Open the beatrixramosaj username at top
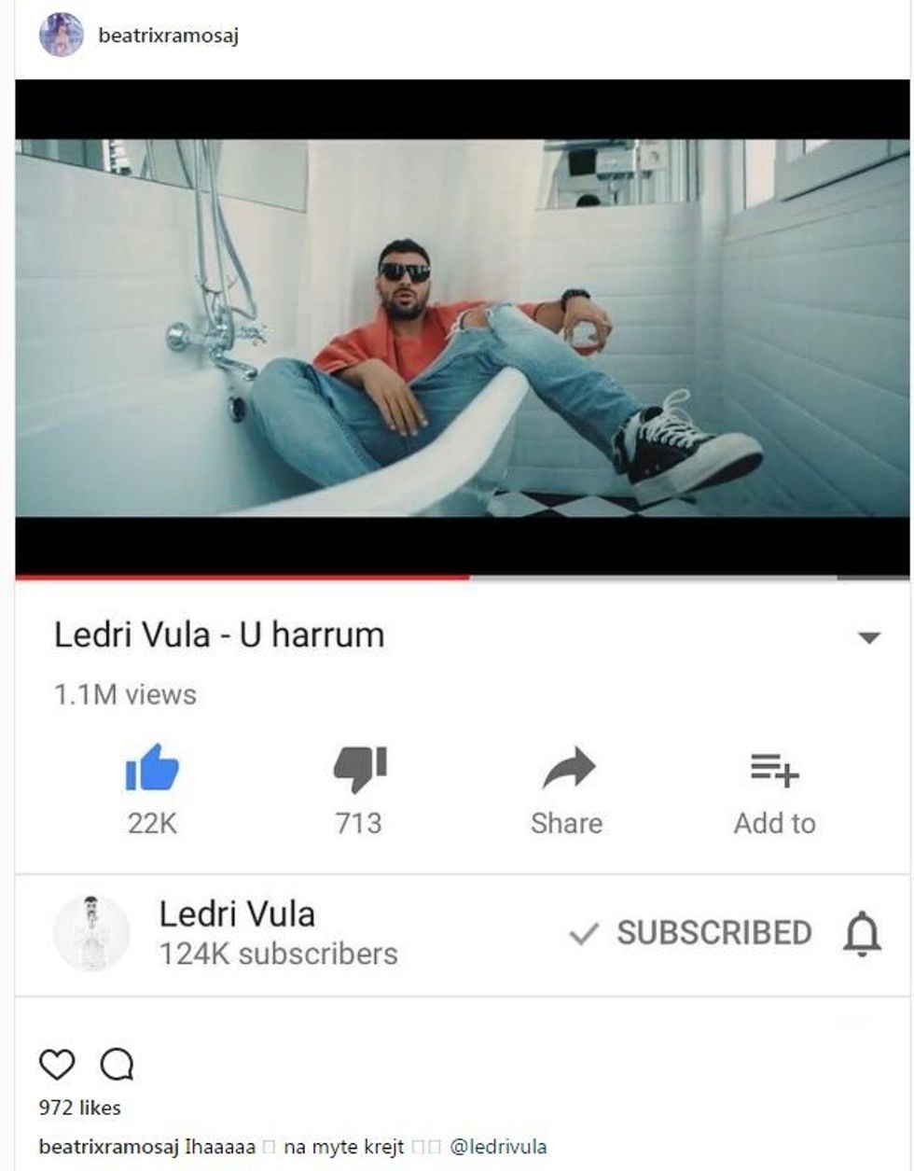 click(x=168, y=36)
